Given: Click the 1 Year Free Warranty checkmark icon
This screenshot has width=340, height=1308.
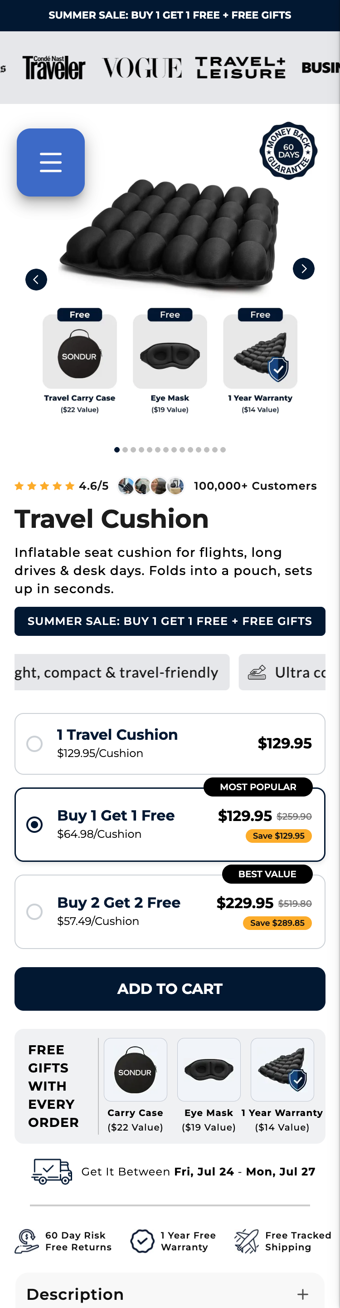Looking at the screenshot, I should (x=142, y=1241).
